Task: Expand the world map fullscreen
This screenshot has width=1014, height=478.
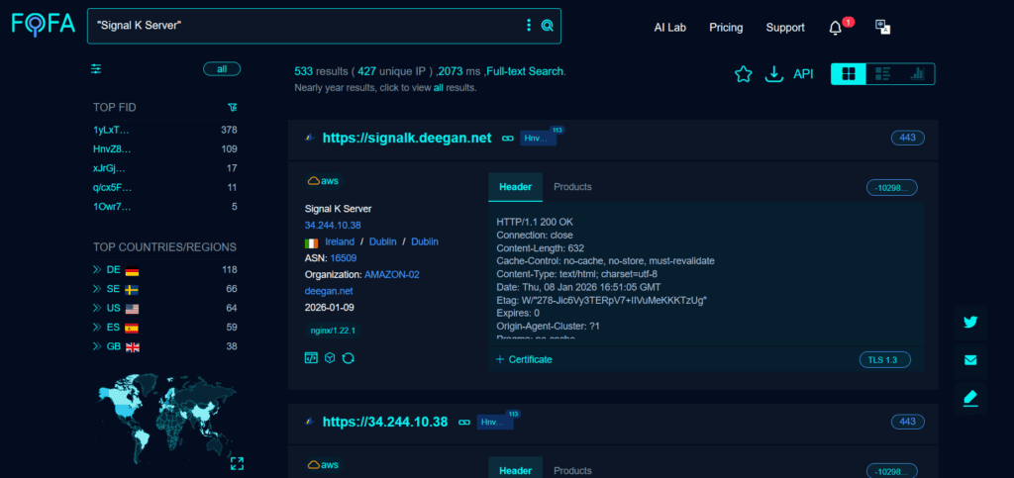Action: 237,463
